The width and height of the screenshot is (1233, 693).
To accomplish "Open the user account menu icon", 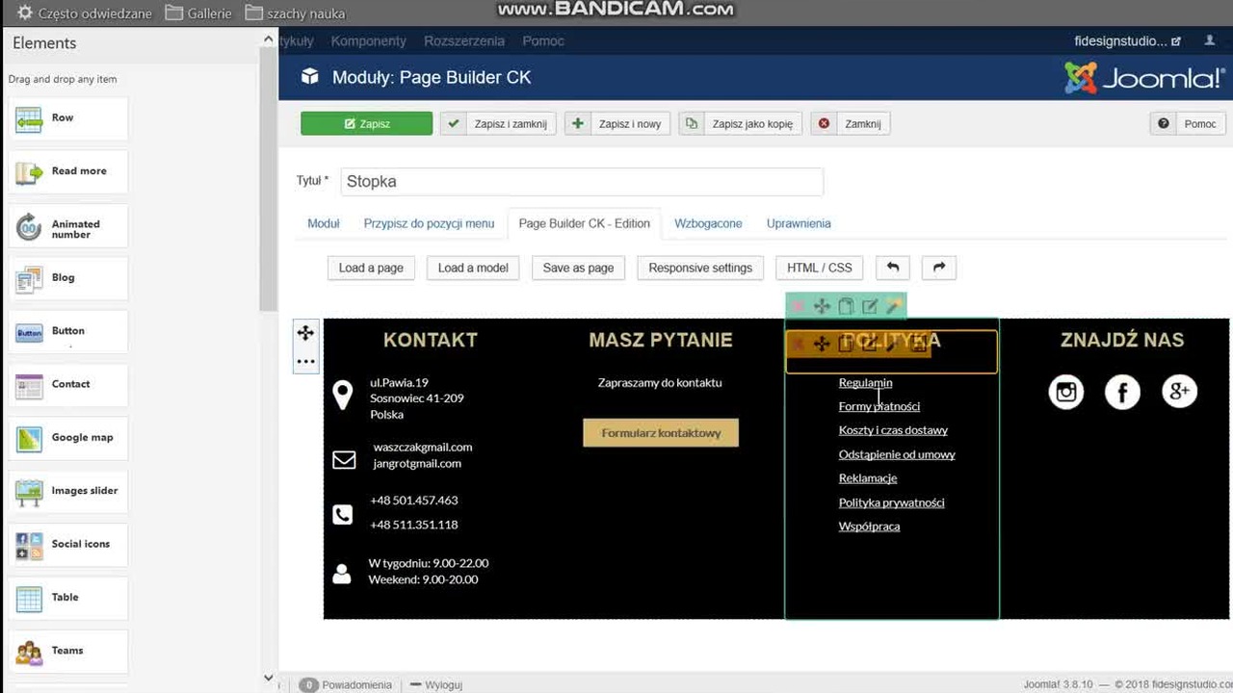I will [1210, 40].
